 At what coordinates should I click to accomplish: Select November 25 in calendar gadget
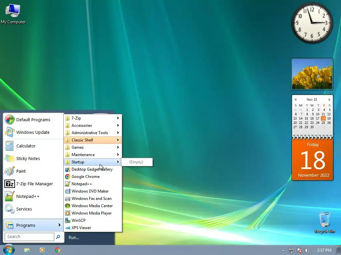click(323, 123)
